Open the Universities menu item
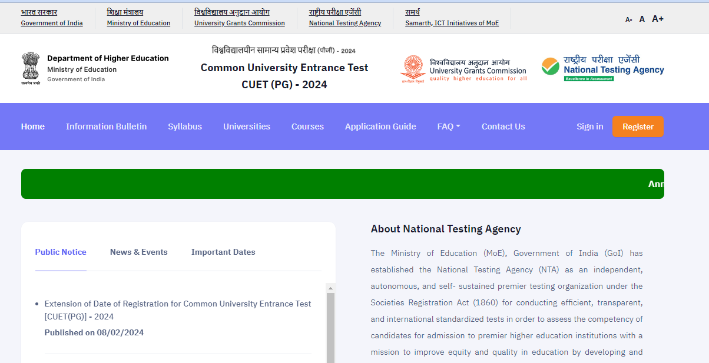 [246, 126]
